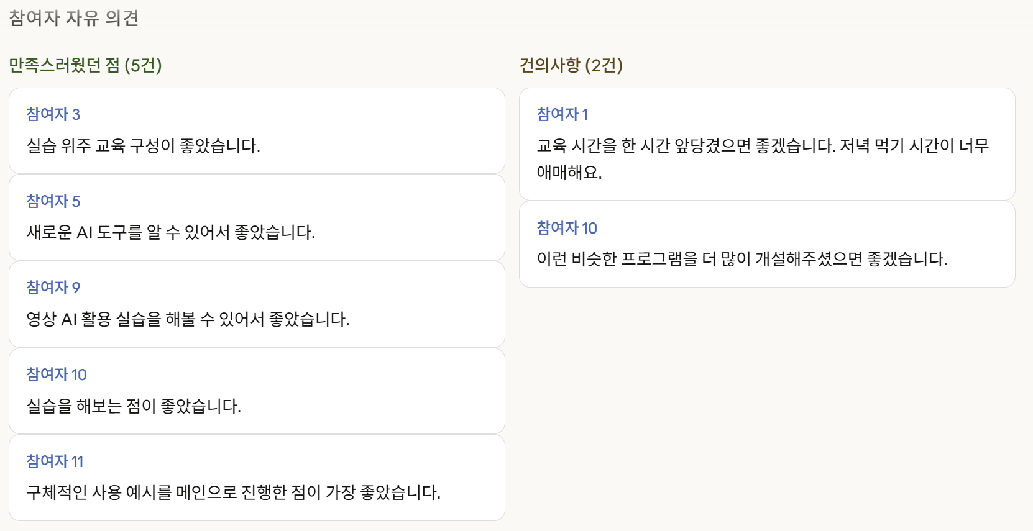Select suggestion about 비슷한 프로그램 개설
Screen dimensions: 1033x531
[742, 259]
